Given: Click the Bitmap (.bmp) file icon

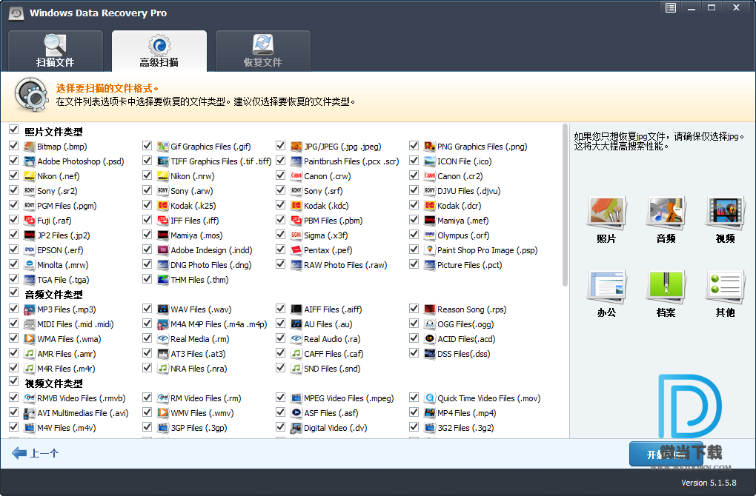Looking at the screenshot, I should pos(30,147).
